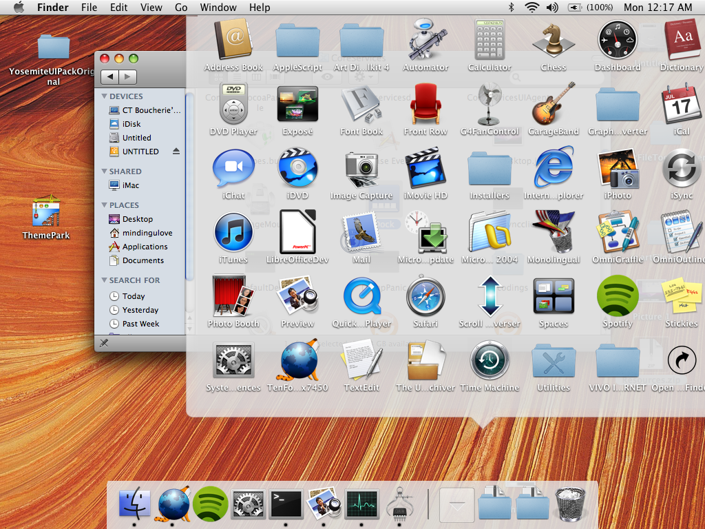Open DVD Player app
705x529 pixels.
point(233,105)
